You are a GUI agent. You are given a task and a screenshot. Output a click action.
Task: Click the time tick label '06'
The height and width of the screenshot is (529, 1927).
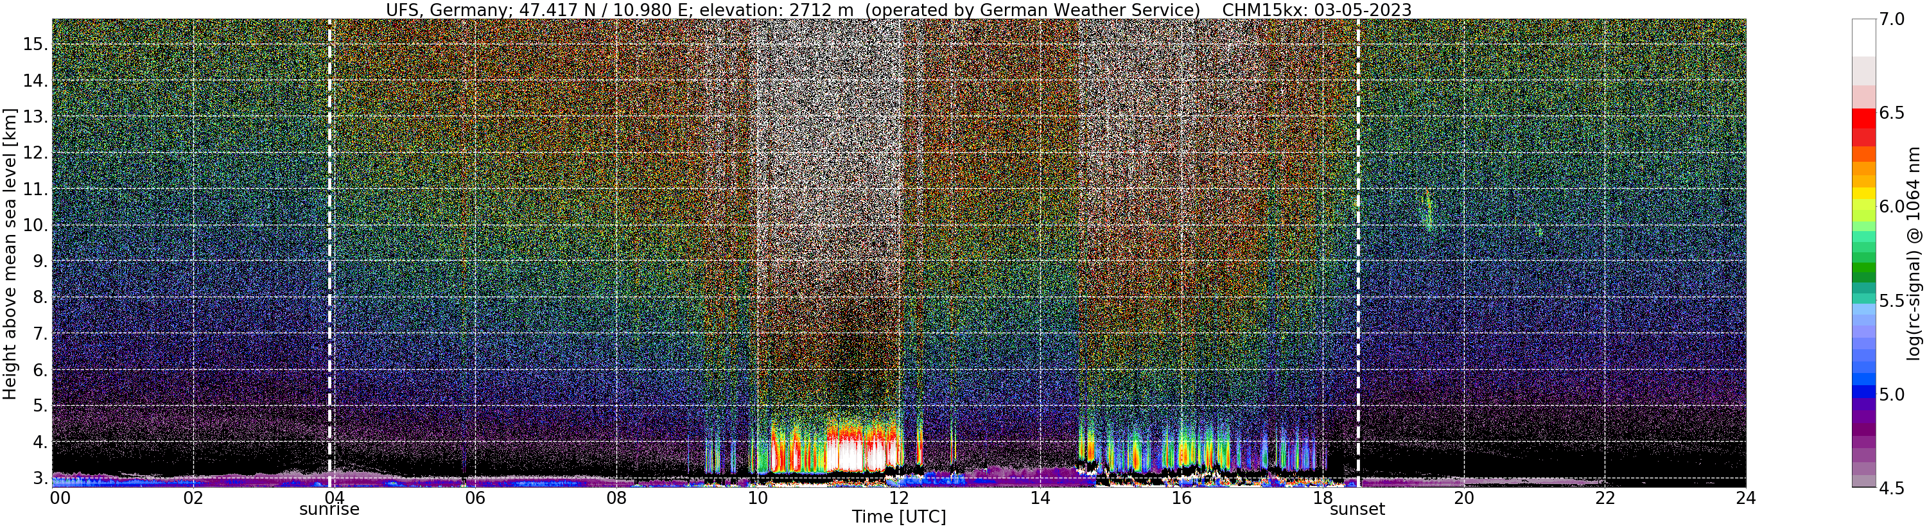(475, 498)
